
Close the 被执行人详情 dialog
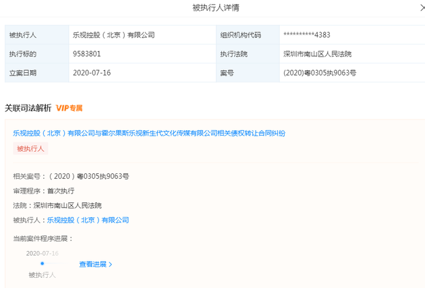click(422, 8)
